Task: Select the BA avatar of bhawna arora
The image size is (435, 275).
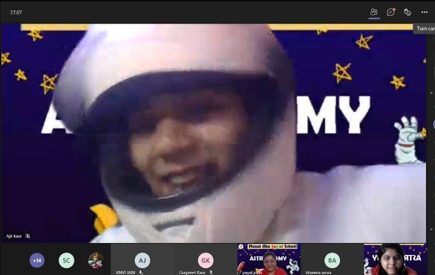Action: tap(332, 260)
